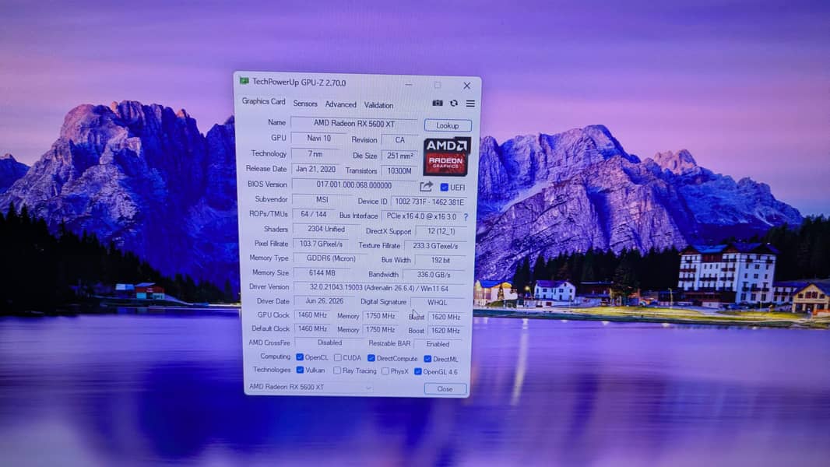Toggle the CUDA checkbox
This screenshot has width=830, height=467.
pos(338,357)
